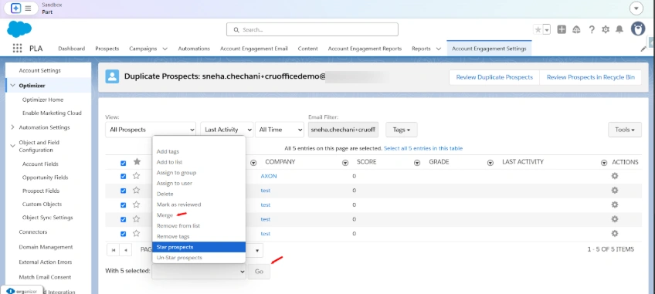The height and width of the screenshot is (294, 655).
Task: Go to first page pagination icon
Action: coord(114,250)
